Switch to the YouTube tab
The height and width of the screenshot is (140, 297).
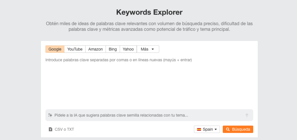(75, 49)
